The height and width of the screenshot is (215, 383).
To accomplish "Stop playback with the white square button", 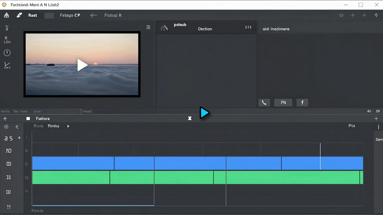I will point(28,119).
